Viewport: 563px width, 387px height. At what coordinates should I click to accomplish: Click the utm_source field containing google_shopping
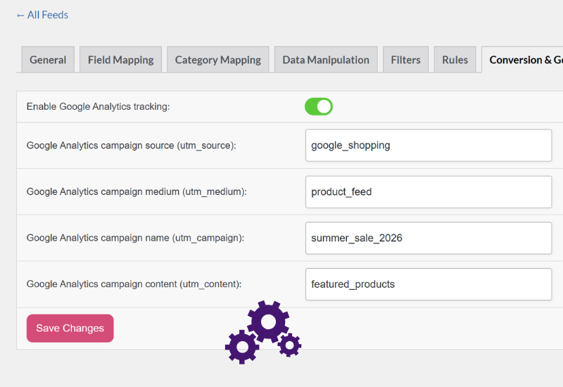[x=429, y=146]
